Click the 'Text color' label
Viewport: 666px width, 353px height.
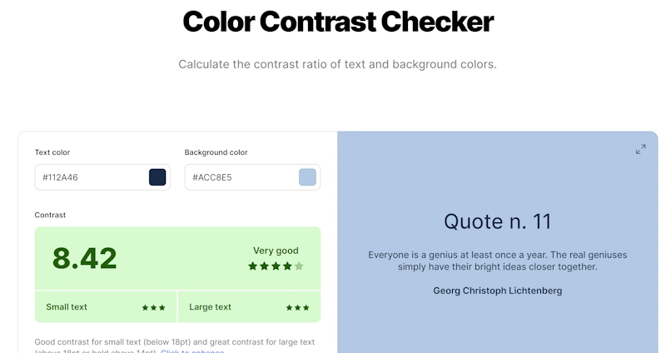tap(52, 152)
